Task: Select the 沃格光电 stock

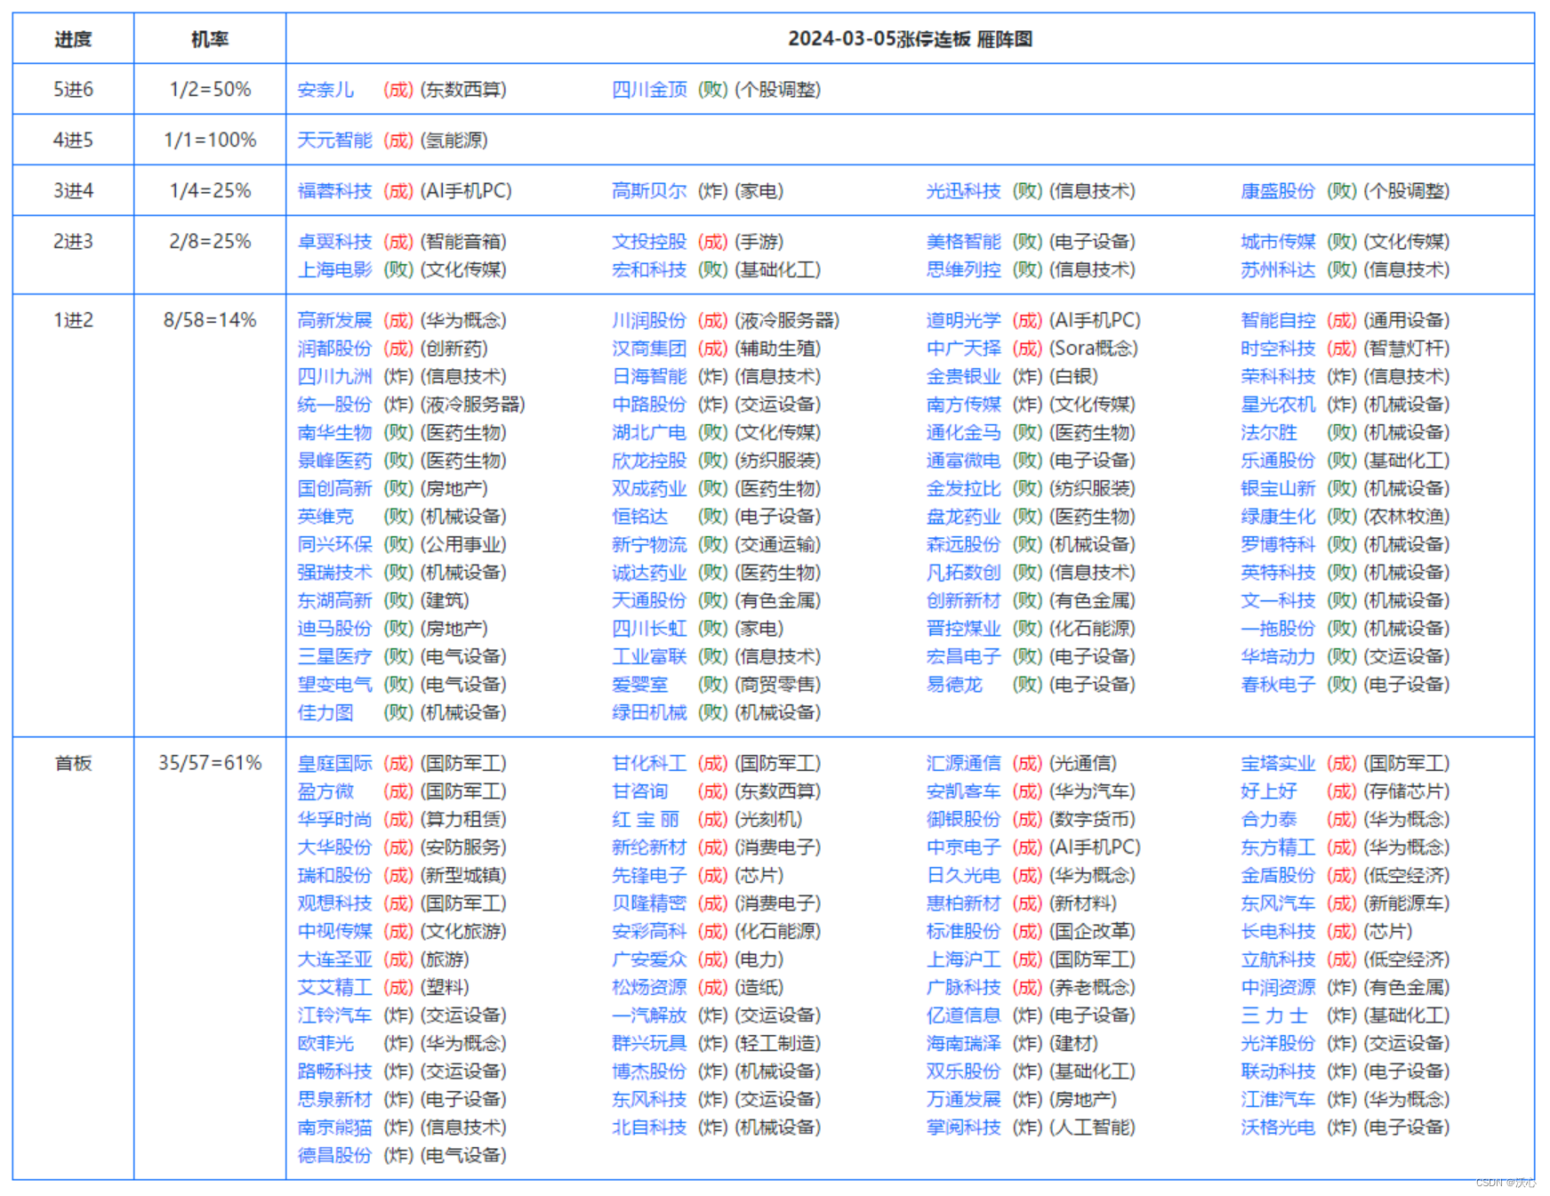Action: coord(1278,1128)
